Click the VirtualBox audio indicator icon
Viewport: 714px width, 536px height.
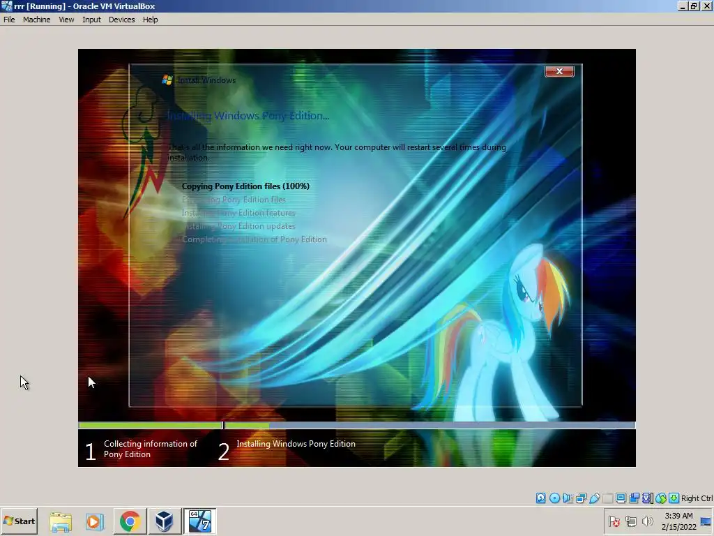point(568,498)
